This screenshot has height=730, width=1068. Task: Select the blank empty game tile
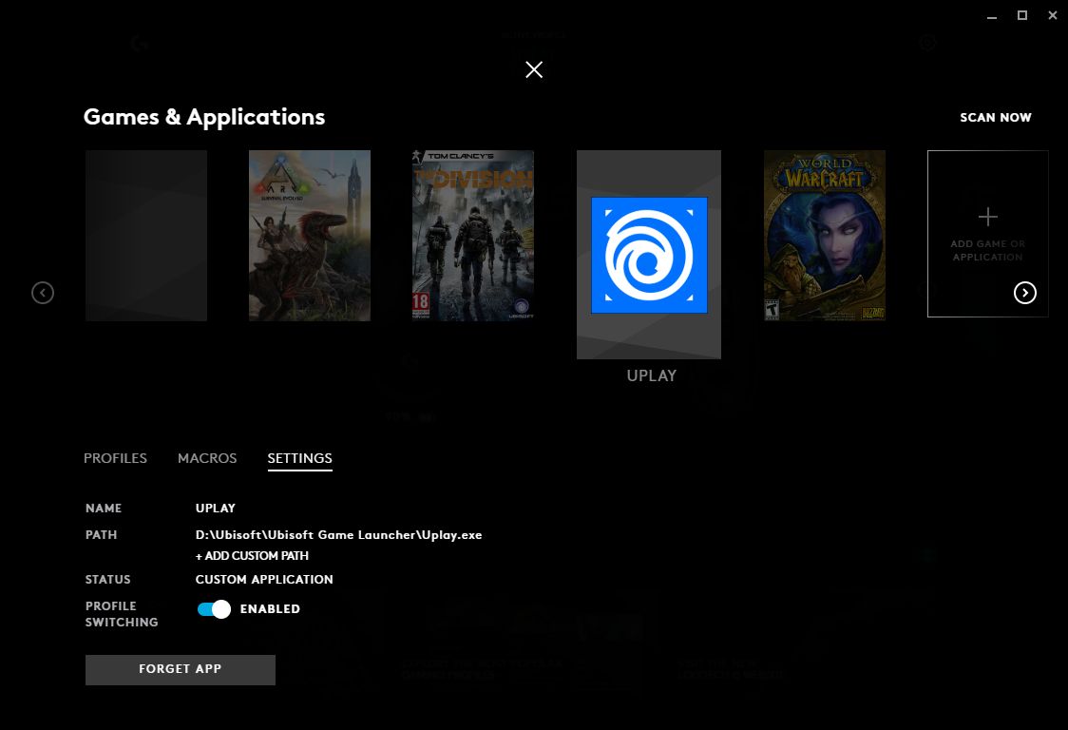point(146,236)
